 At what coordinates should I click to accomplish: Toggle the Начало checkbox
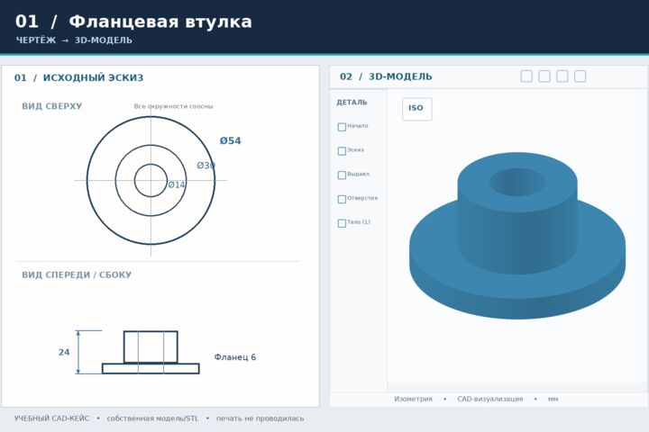click(x=342, y=127)
